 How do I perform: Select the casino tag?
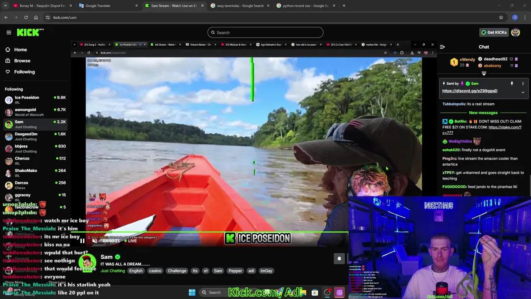155,271
